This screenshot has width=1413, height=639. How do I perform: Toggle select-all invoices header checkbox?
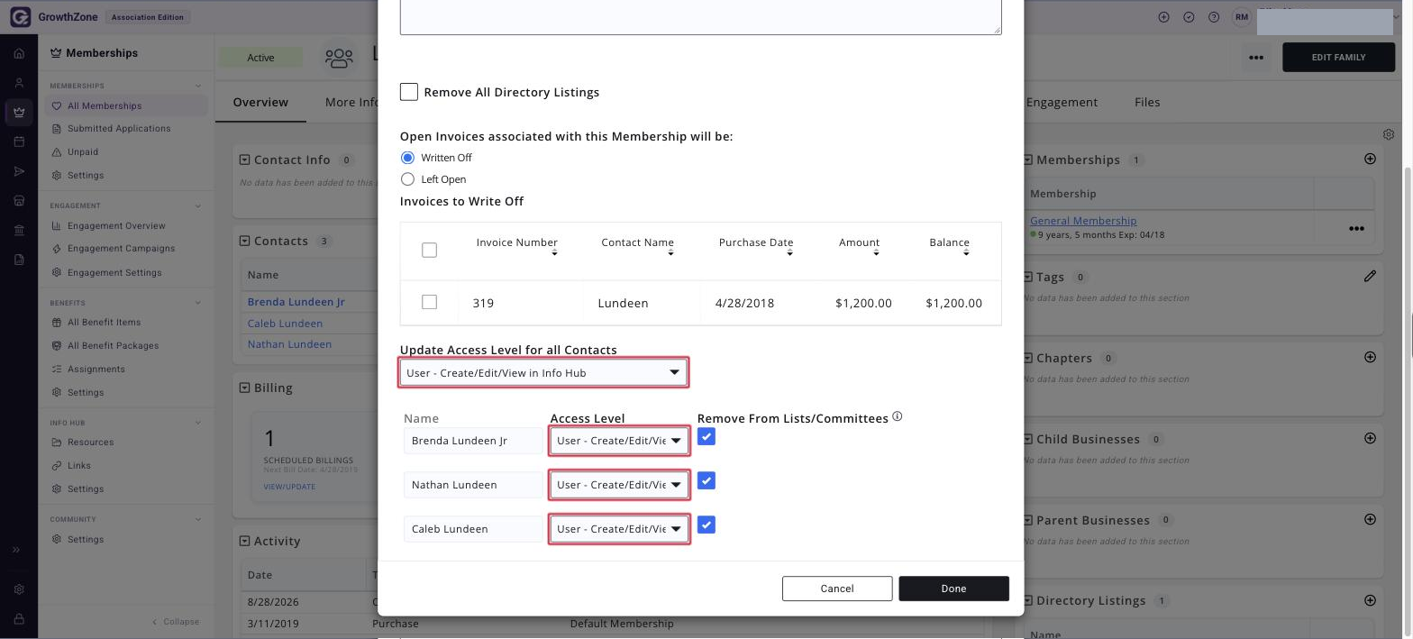[x=429, y=250]
